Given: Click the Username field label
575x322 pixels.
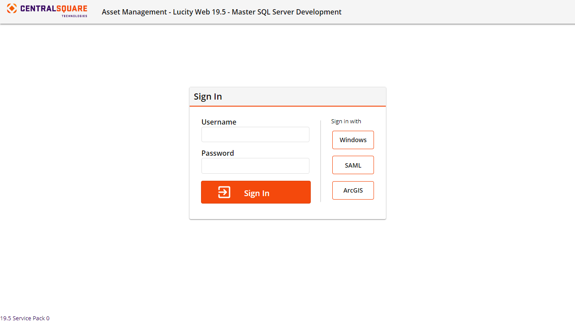Looking at the screenshot, I should pyautogui.click(x=219, y=122).
